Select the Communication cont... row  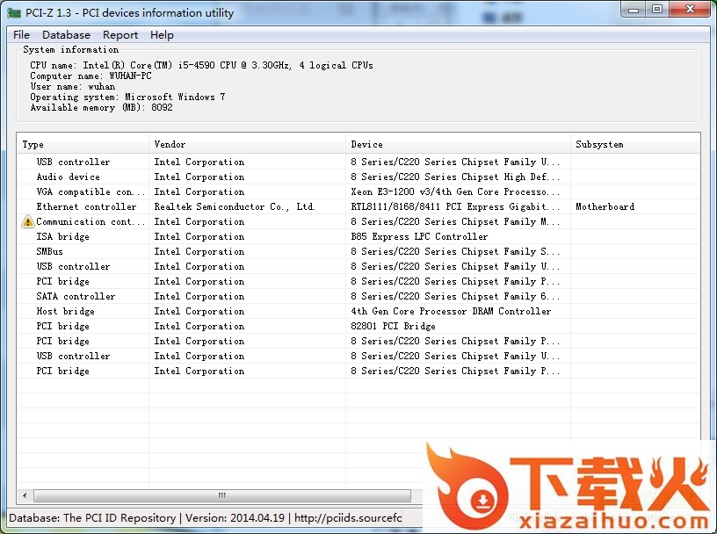[358, 221]
